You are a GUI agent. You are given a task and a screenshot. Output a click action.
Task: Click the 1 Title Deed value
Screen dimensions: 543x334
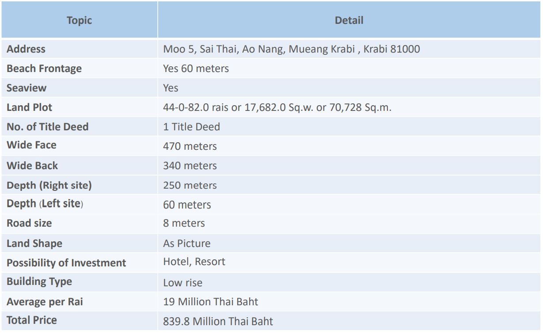191,127
